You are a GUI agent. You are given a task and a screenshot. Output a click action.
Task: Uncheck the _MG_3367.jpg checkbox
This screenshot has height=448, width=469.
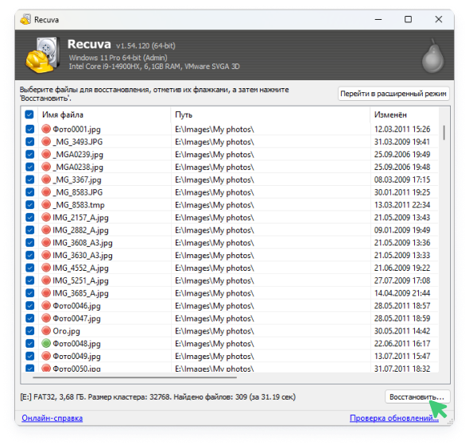pos(30,180)
